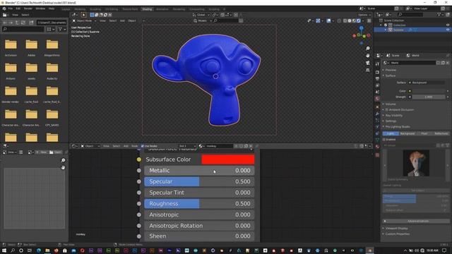The height and width of the screenshot is (254, 452).
Task: Click the viewport pan hand icon
Action: (367, 56)
